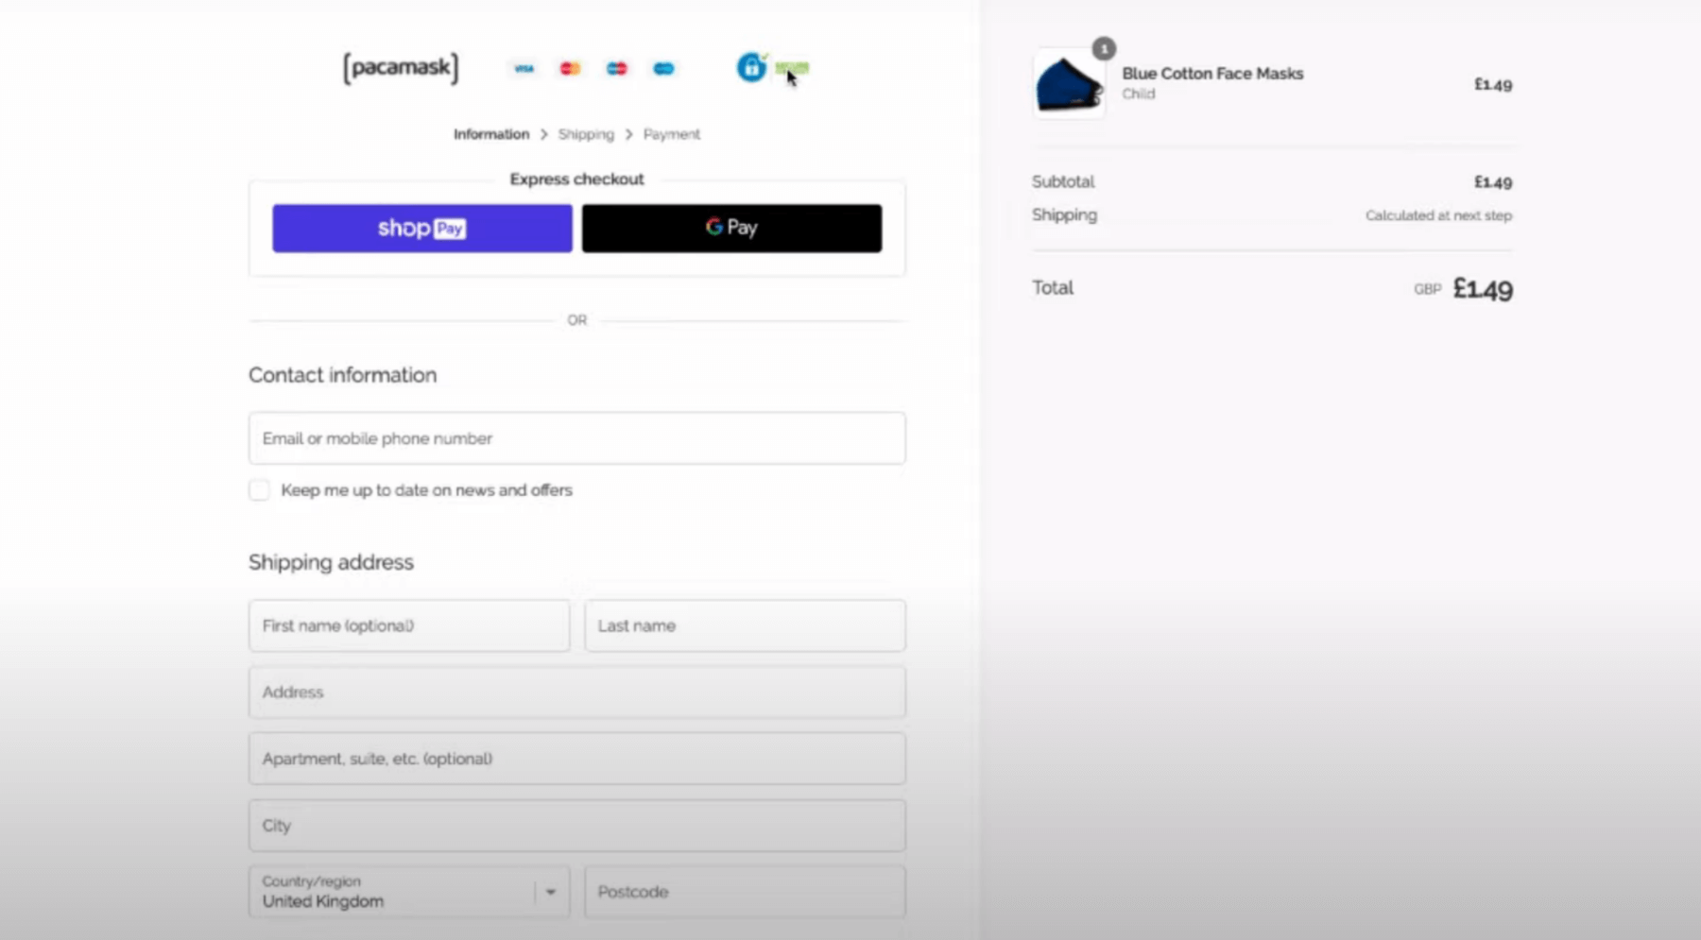
Task: Go to the Payment breadcrumb step
Action: click(671, 134)
